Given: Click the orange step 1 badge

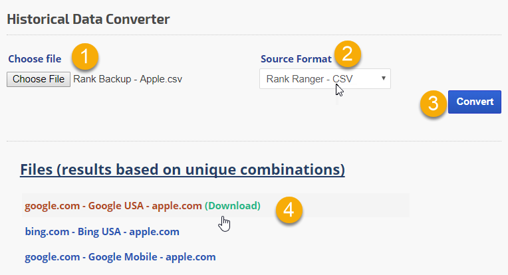Looking at the screenshot, I should (86, 57).
